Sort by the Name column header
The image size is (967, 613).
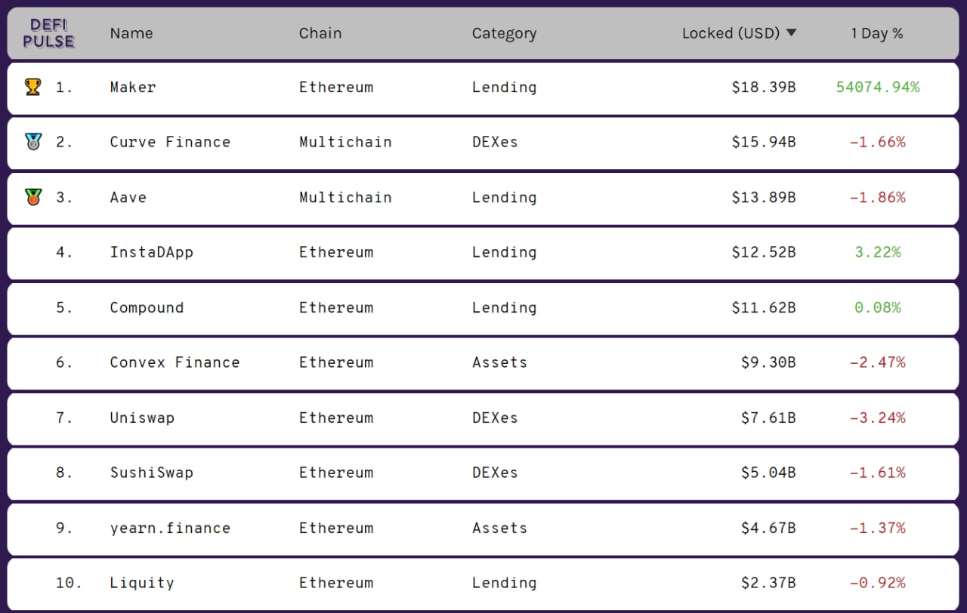pyautogui.click(x=131, y=33)
